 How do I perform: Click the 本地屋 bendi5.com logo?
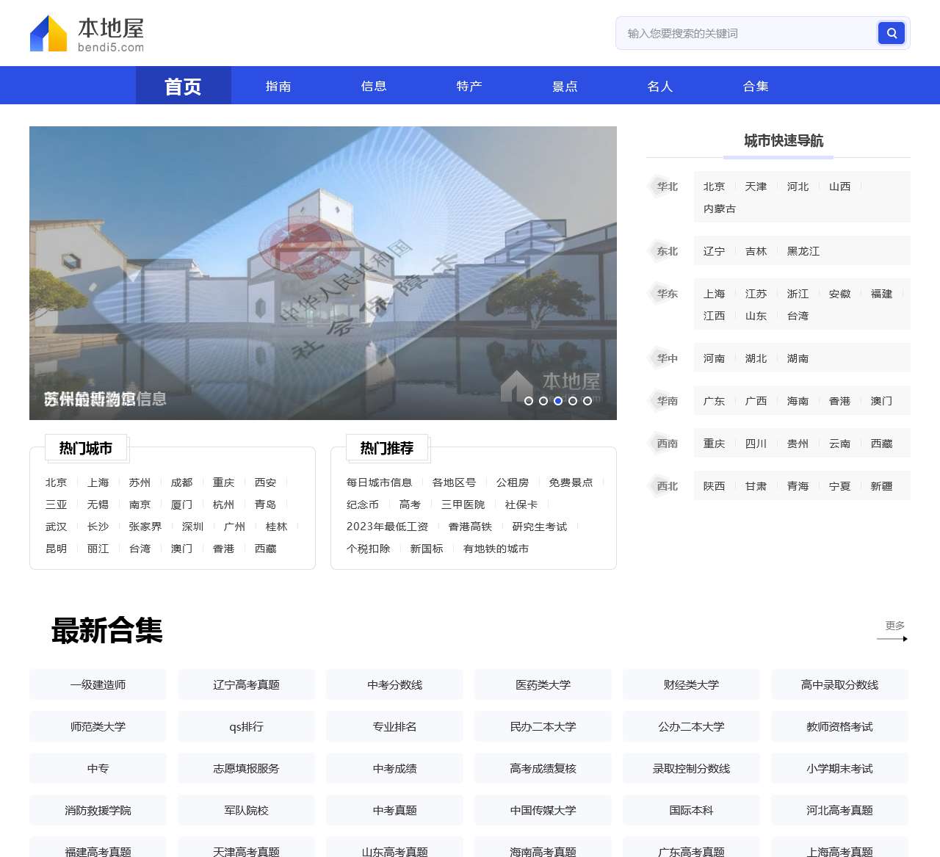(87, 34)
